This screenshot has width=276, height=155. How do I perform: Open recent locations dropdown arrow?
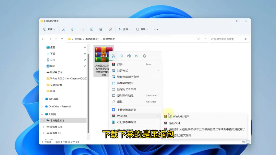coord(56,39)
